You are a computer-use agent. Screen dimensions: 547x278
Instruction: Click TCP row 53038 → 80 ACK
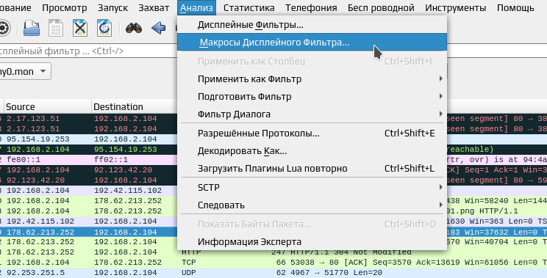[273, 263]
